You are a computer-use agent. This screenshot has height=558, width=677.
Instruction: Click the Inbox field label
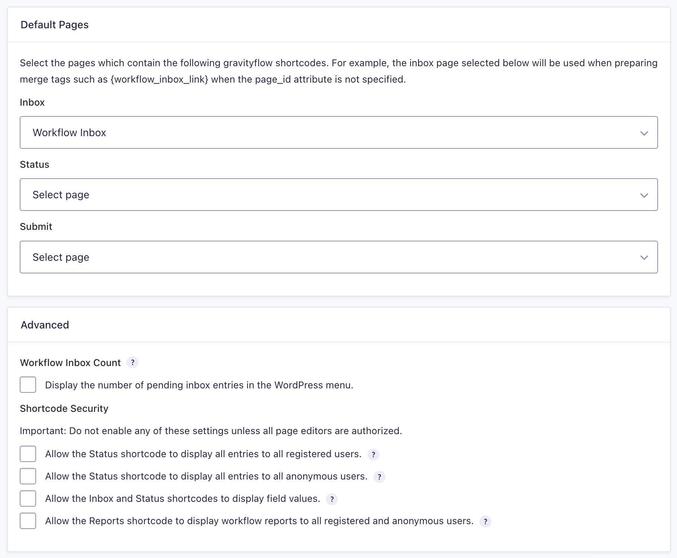(x=32, y=102)
